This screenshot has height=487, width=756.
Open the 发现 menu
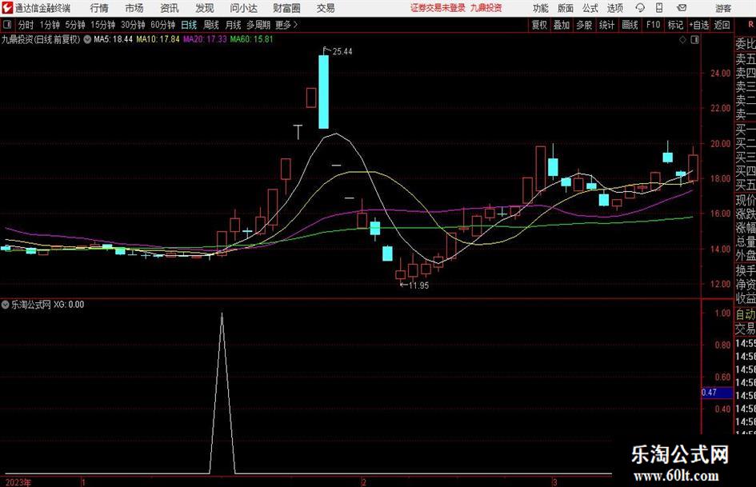tap(205, 8)
